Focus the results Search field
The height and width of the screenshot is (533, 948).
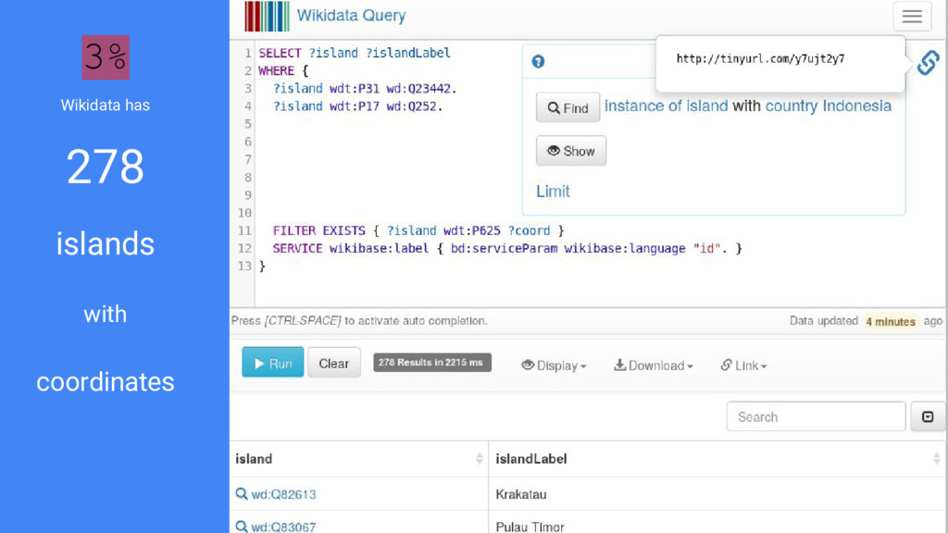[816, 416]
